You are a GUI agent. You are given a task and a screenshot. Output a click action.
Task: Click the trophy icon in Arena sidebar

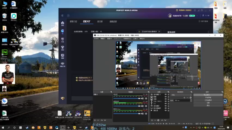coord(63,47)
